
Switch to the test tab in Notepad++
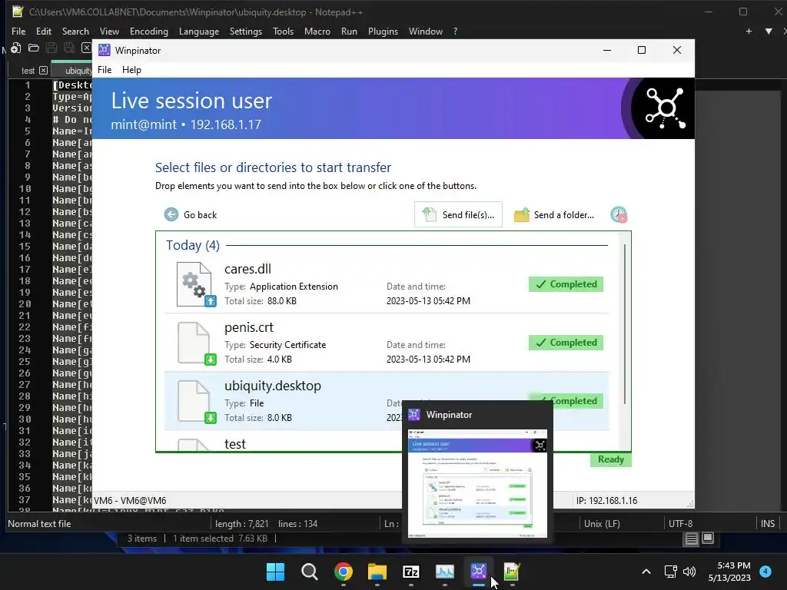tap(28, 71)
